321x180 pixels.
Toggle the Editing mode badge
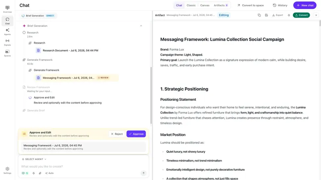coord(224,15)
